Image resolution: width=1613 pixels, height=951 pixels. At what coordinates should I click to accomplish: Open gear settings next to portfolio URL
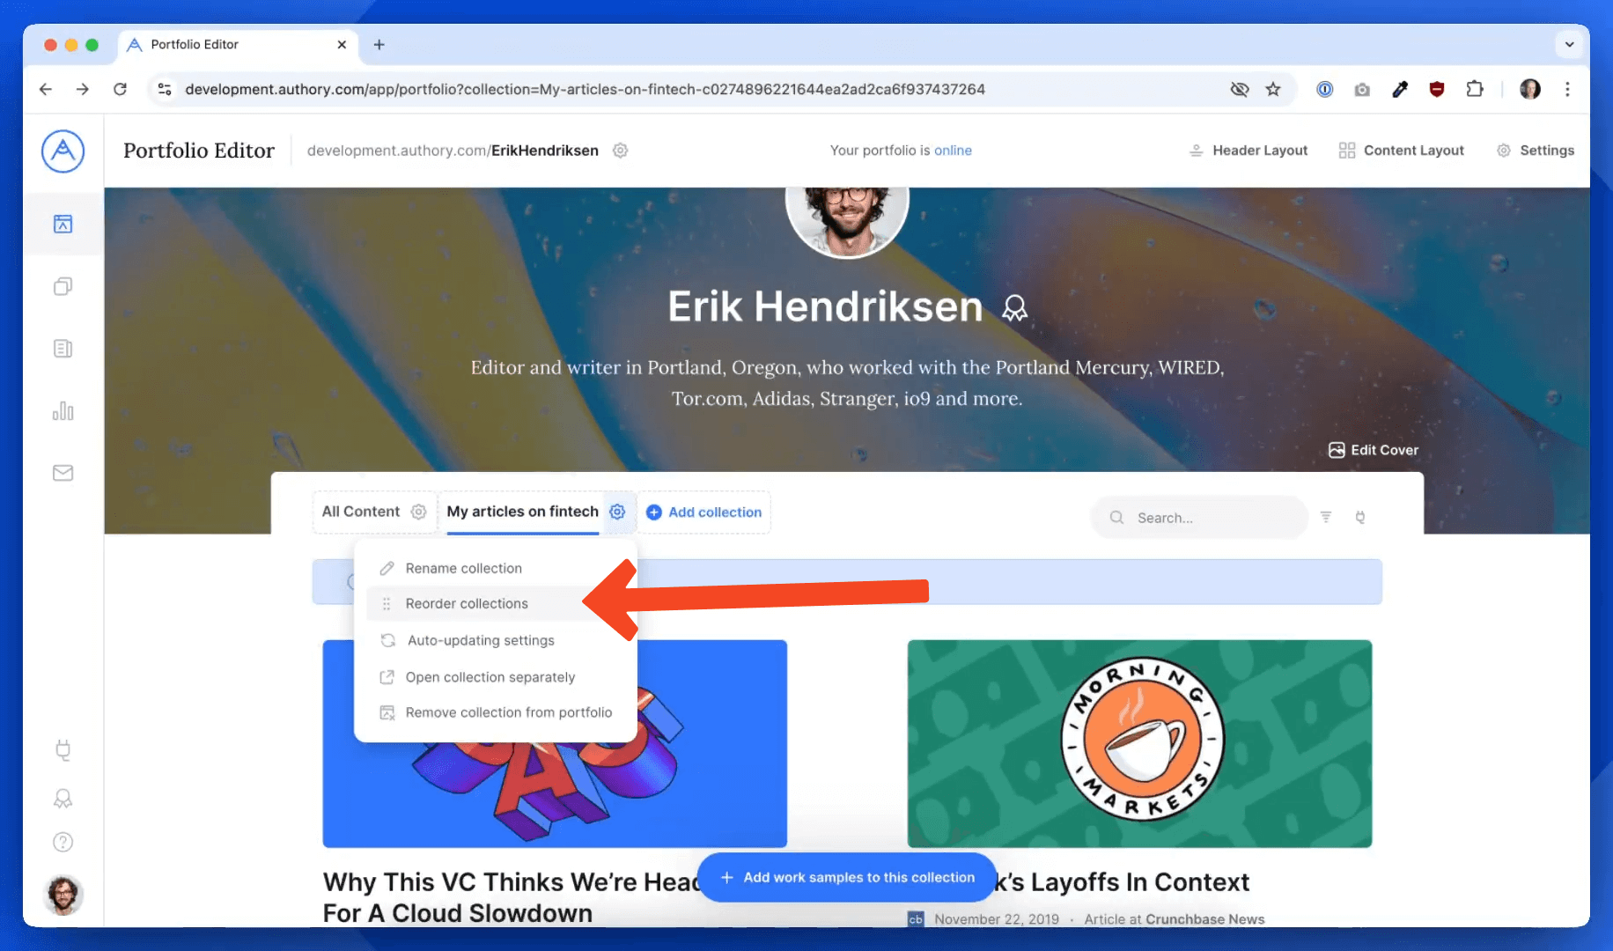[620, 151]
